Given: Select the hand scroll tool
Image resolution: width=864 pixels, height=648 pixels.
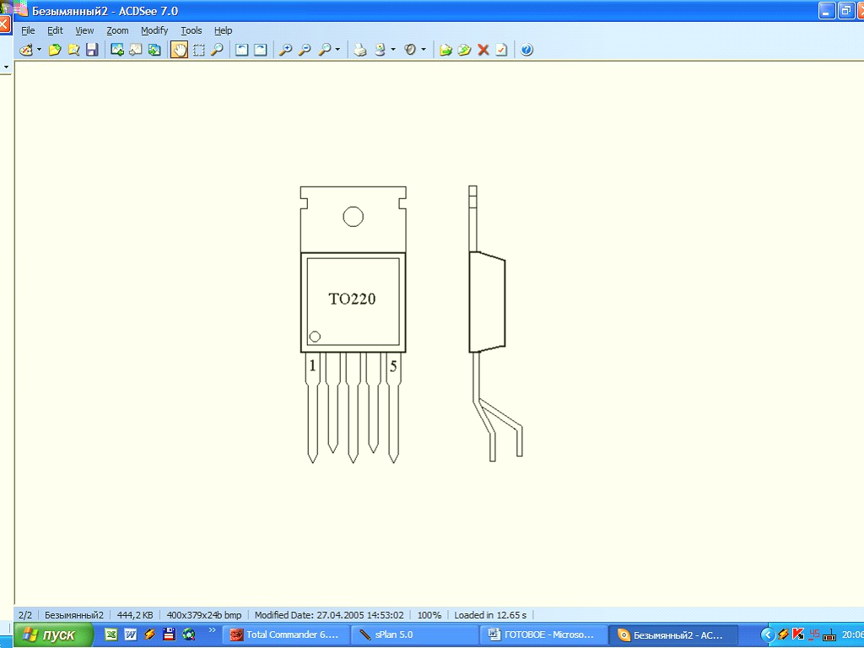Looking at the screenshot, I should (x=180, y=50).
